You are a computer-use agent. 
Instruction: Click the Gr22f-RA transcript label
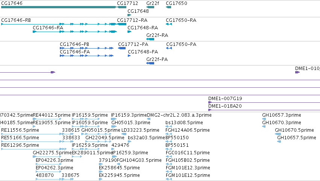157,35
